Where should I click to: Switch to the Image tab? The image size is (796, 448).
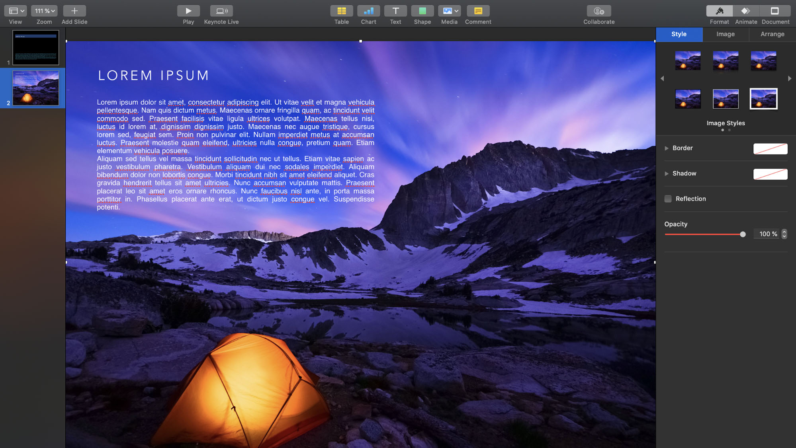(725, 34)
